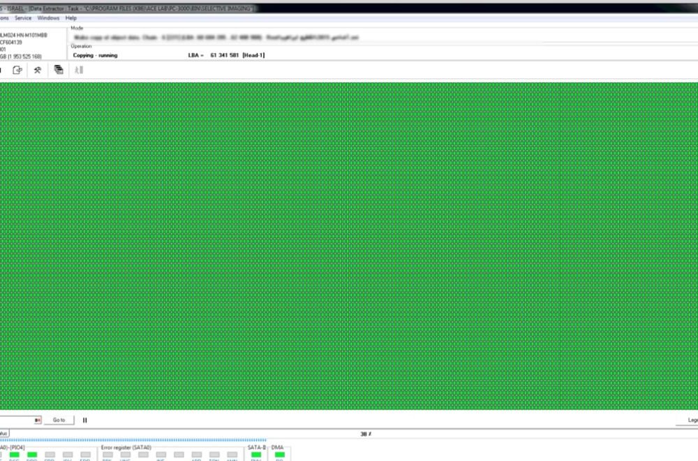Click the copy progress bar showing 38

tap(364, 433)
